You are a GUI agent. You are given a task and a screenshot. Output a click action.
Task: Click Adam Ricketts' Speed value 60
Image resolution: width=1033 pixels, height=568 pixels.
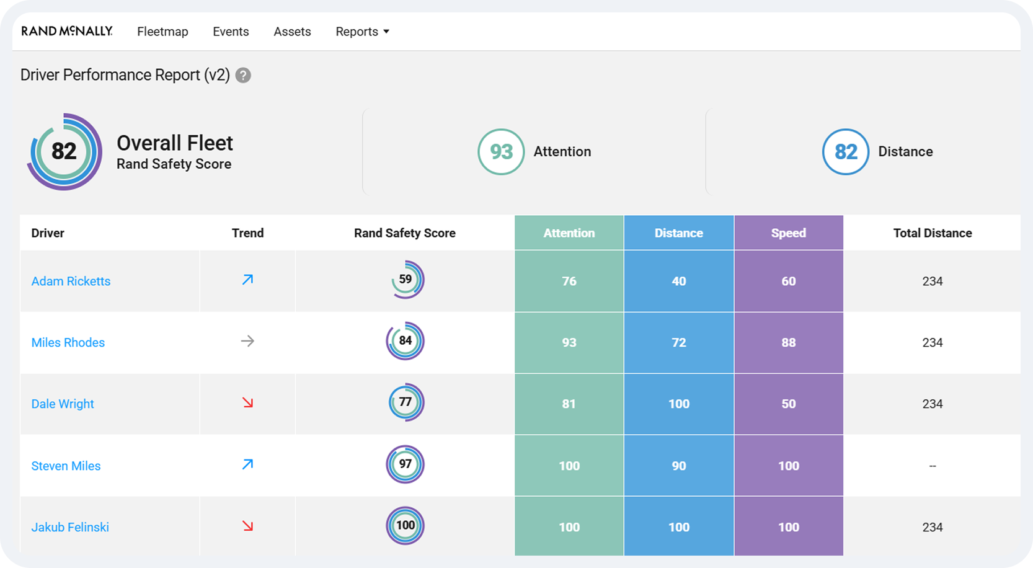789,281
